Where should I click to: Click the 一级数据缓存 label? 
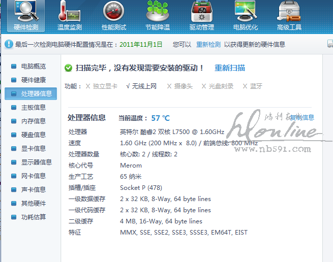(87, 199)
